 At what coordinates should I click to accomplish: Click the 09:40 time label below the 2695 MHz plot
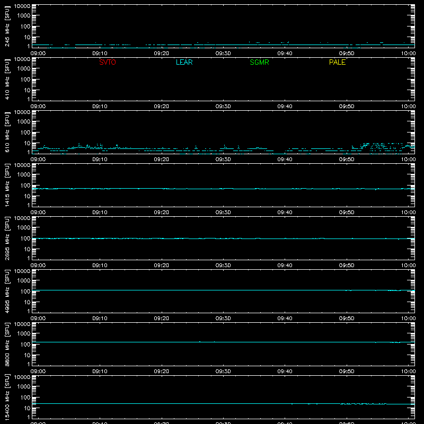click(285, 266)
